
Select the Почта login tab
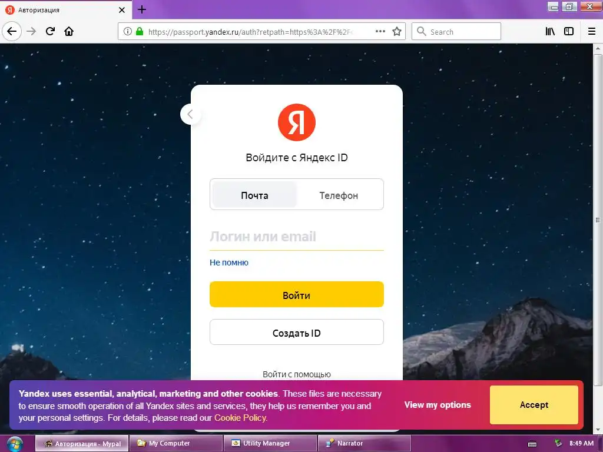pyautogui.click(x=254, y=195)
